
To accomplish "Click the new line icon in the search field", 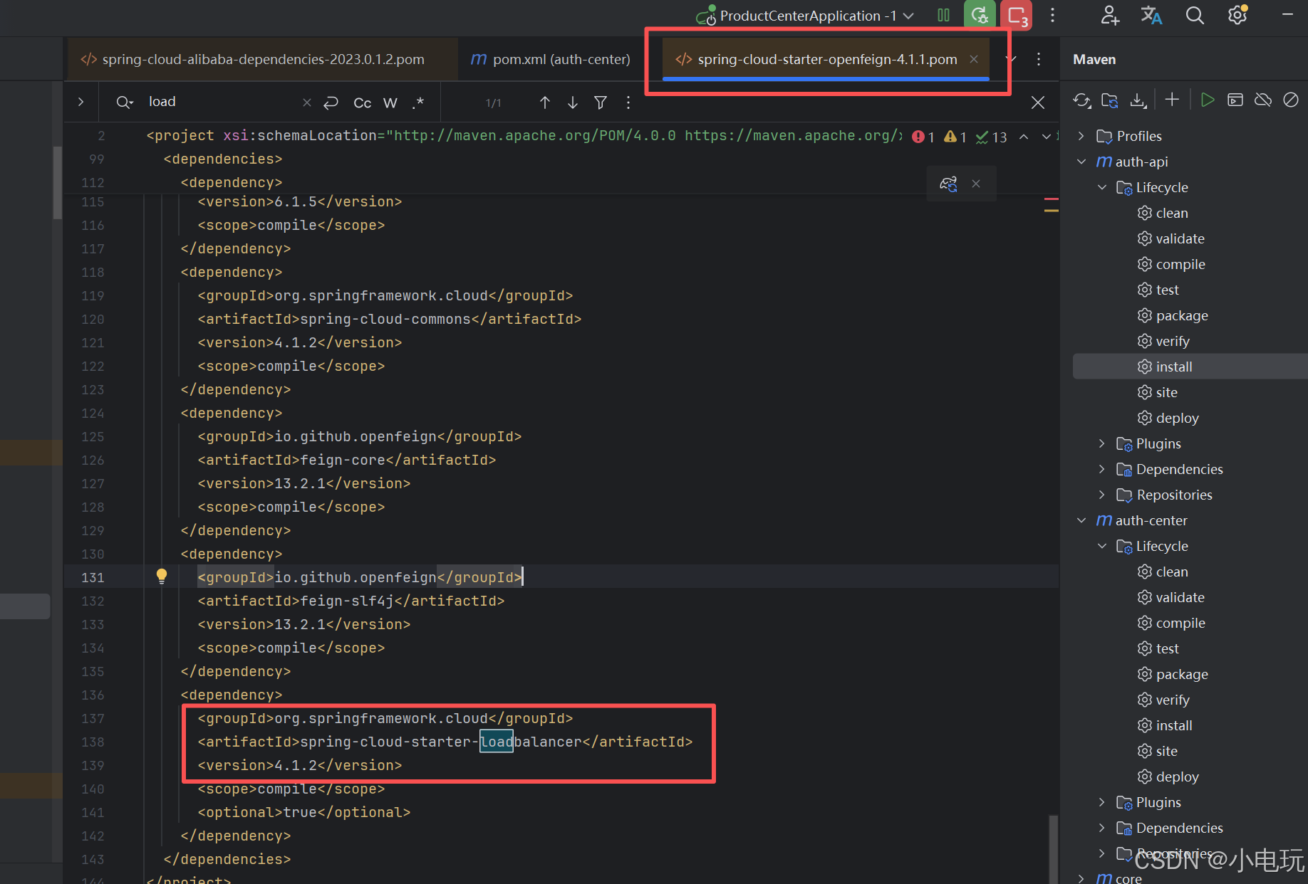I will [331, 102].
